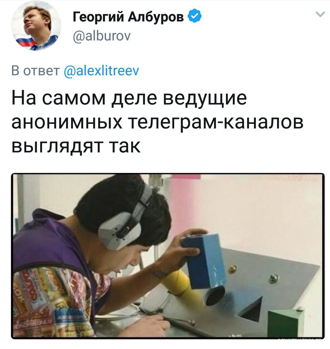Expand the tweet options chevron

click(320, 15)
